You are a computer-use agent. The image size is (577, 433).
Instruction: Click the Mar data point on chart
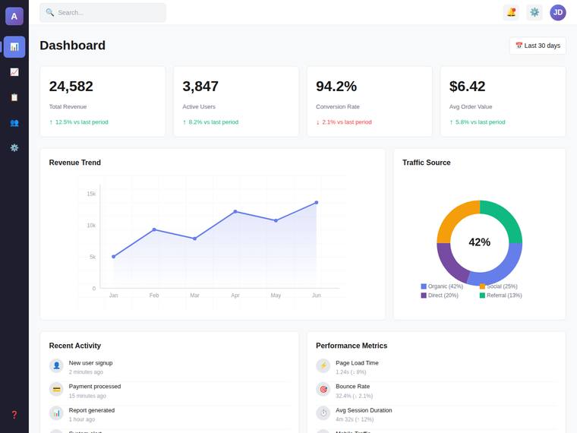[194, 239]
